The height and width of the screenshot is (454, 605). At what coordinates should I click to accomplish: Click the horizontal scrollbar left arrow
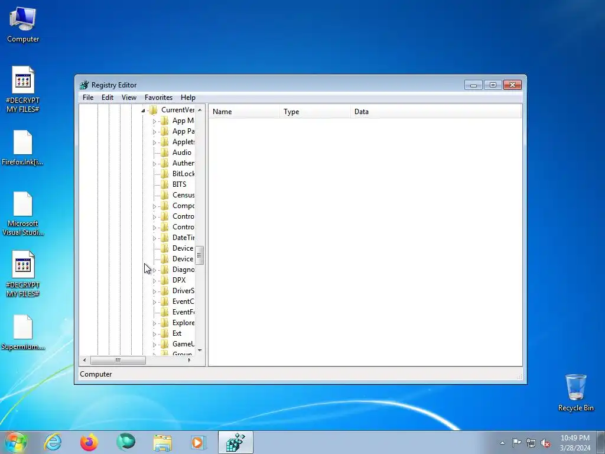[84, 360]
